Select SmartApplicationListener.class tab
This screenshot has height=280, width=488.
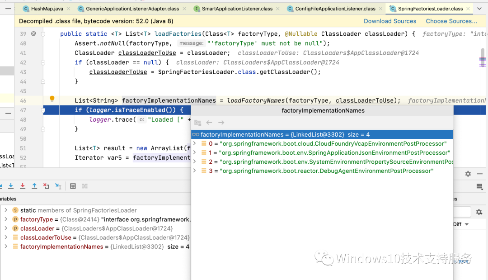coord(237,9)
